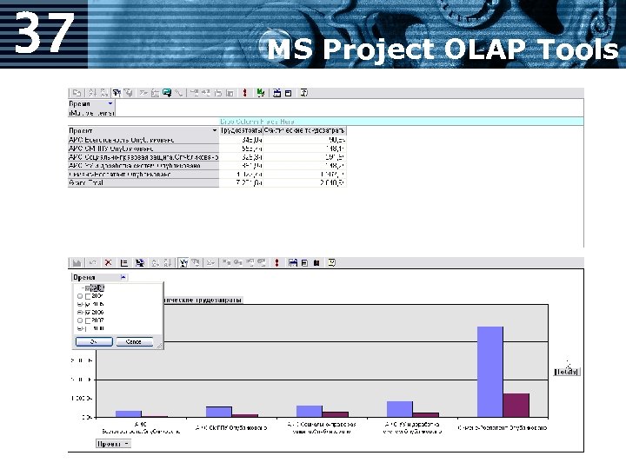The image size is (626, 469).
Task: Click Sort Descending in the pivot table toolbar
Action: coord(103,93)
